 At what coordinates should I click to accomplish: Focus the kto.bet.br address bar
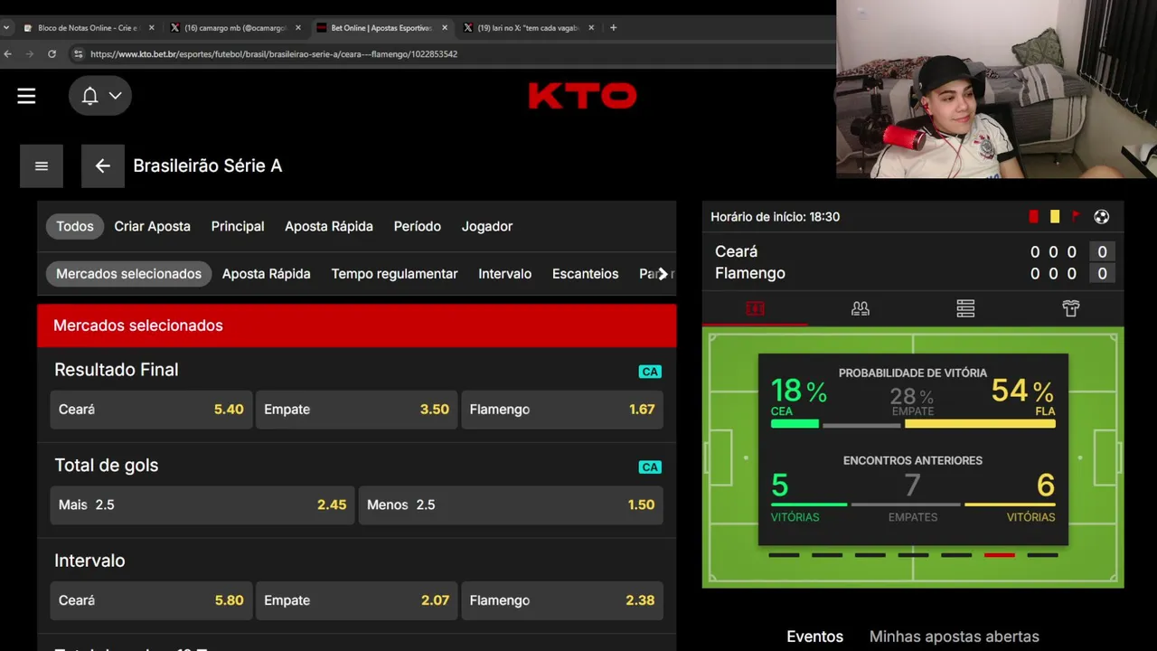click(273, 54)
